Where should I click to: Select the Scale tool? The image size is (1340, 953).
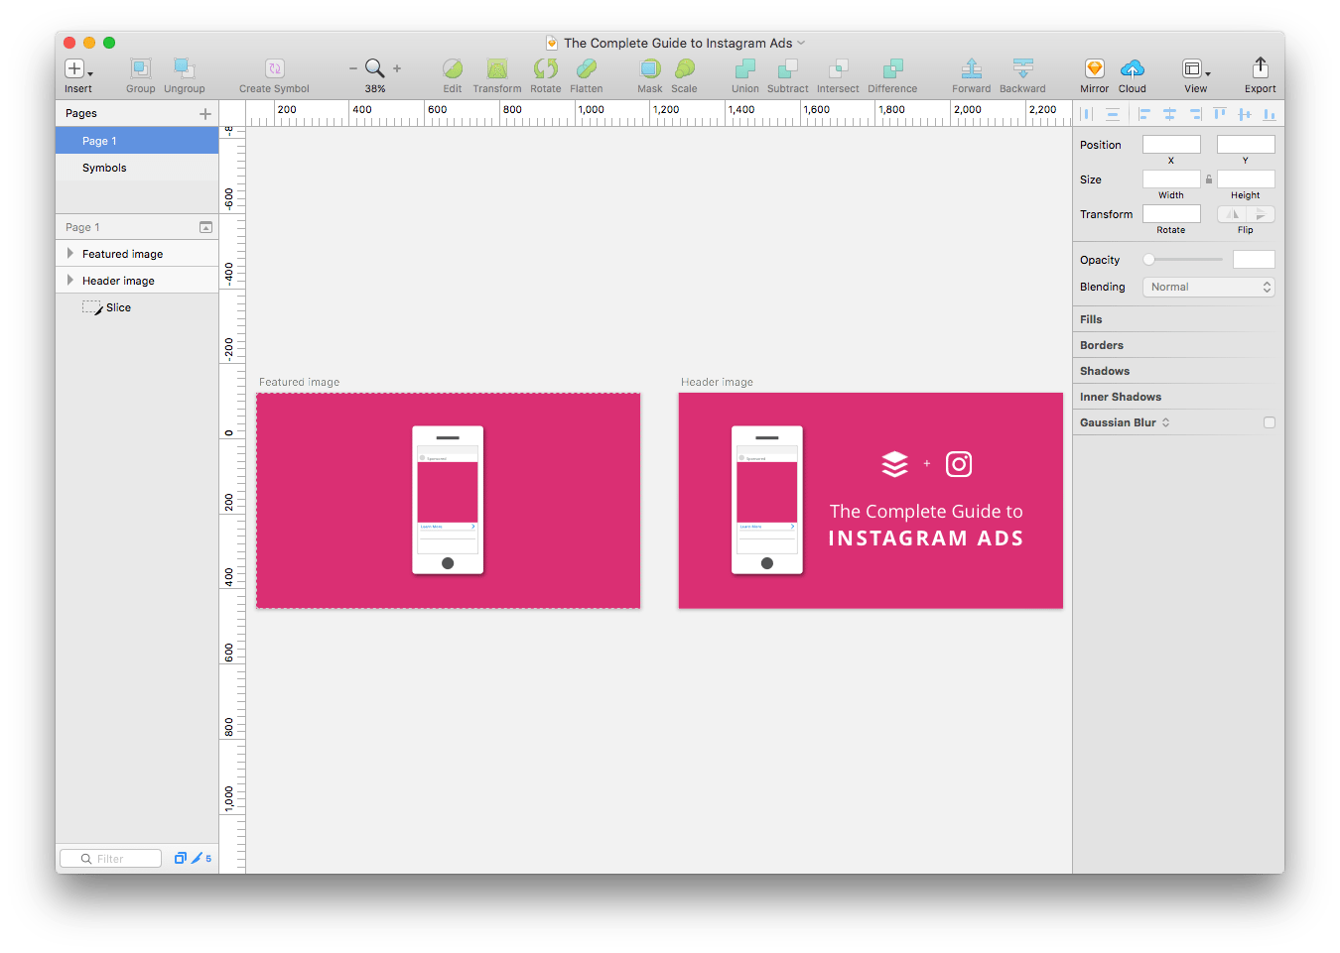(x=685, y=68)
